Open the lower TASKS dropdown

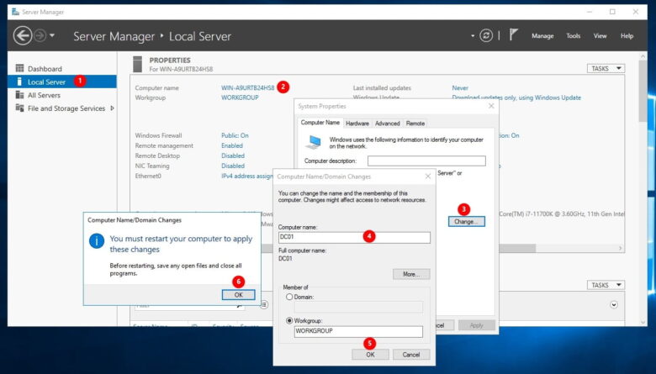tap(606, 285)
